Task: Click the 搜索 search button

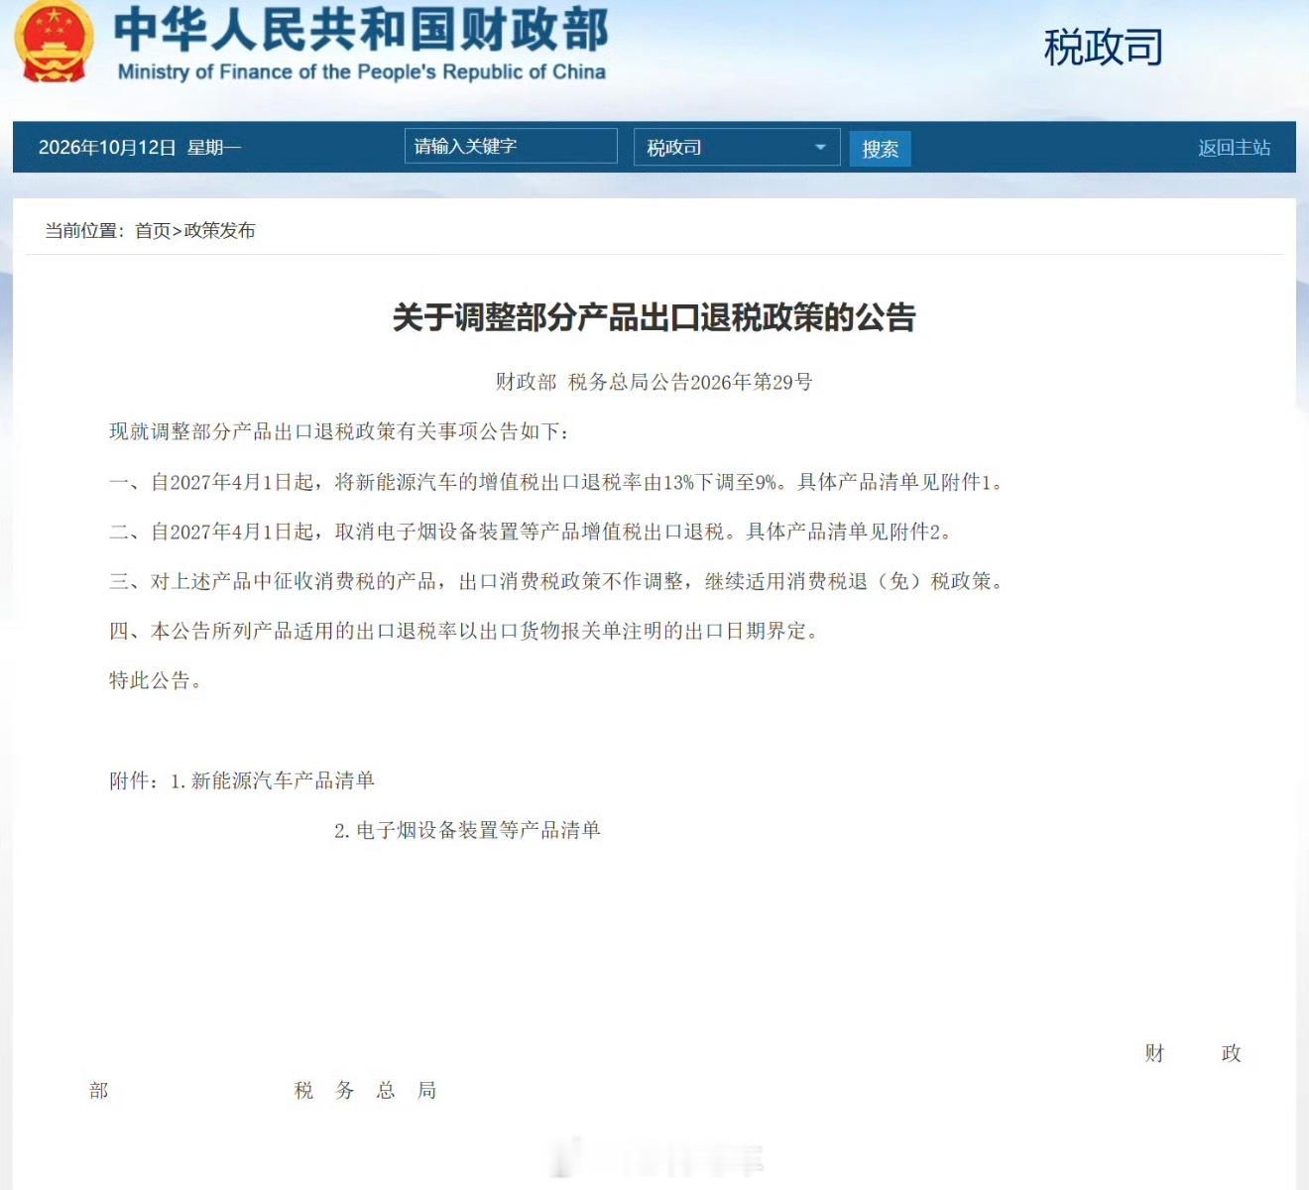Action: (x=880, y=149)
